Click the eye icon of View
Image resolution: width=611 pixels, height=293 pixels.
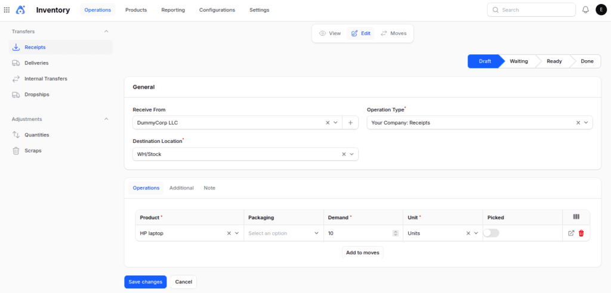coord(322,33)
